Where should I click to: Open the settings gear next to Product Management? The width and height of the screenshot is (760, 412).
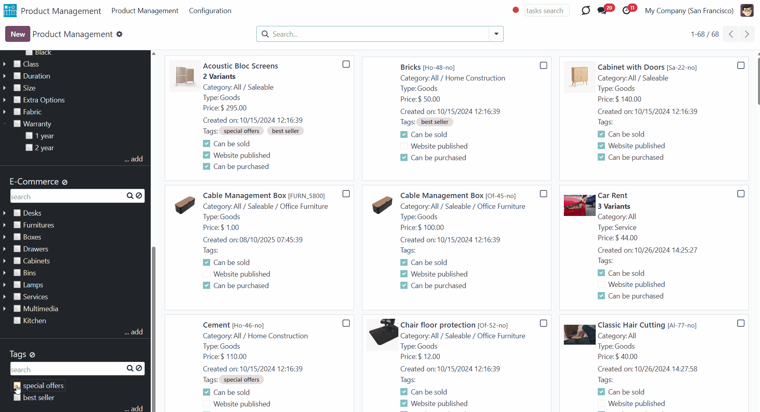pos(119,34)
